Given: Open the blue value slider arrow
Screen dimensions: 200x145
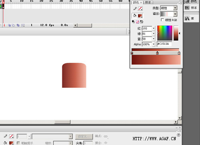Looking at the screenshot, I should tap(154, 39).
